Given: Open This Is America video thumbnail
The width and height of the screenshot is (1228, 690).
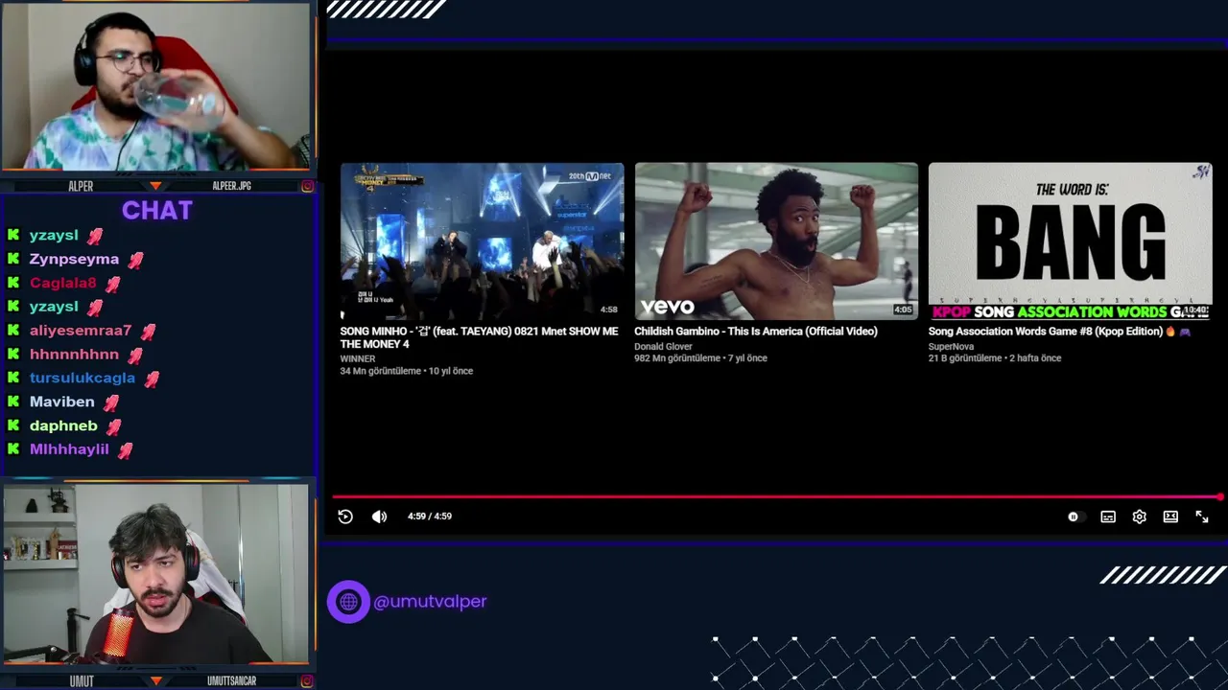Looking at the screenshot, I should [x=776, y=241].
